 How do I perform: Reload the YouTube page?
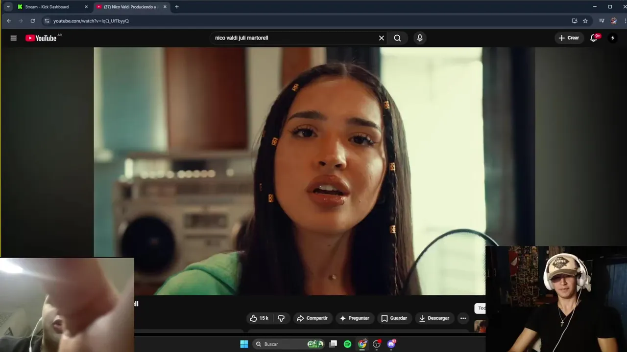click(33, 21)
